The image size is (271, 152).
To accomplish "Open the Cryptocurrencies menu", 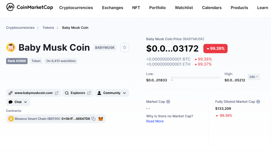I will [76, 8].
